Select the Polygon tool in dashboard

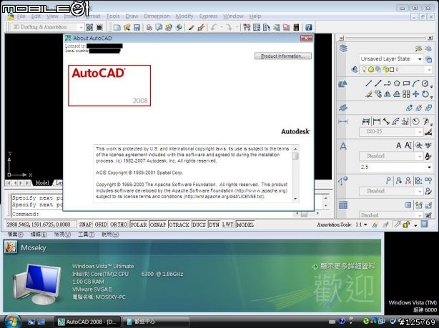click(397, 83)
